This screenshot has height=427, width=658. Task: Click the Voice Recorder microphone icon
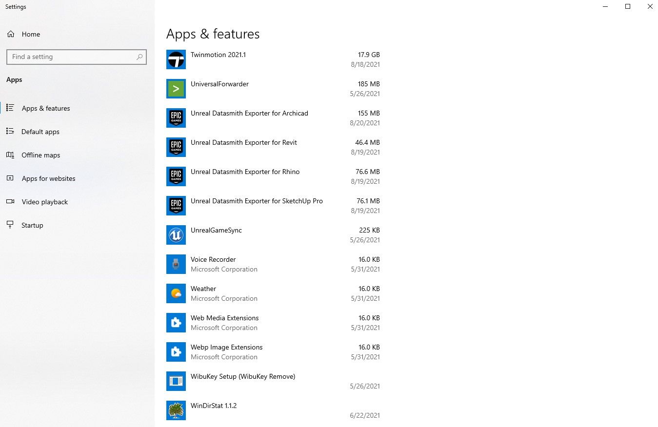[x=176, y=264]
